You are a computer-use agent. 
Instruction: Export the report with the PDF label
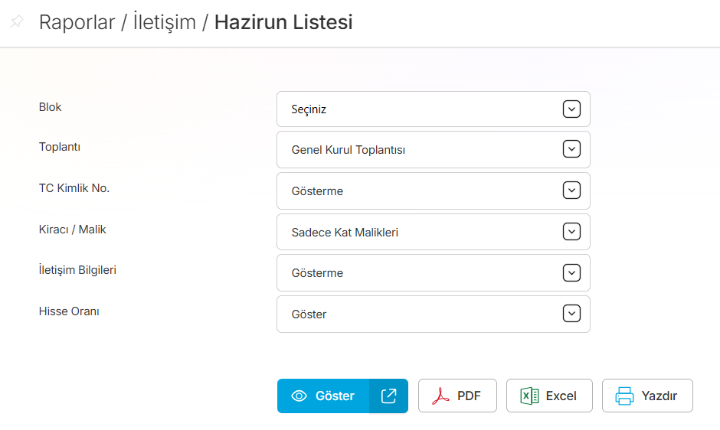tap(469, 396)
